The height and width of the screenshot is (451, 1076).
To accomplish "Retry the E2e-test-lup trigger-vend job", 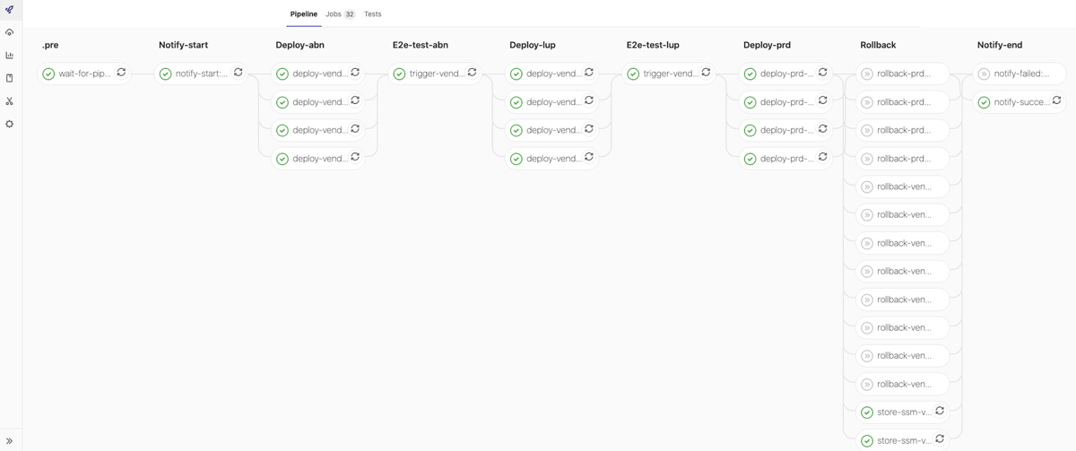I will (706, 73).
